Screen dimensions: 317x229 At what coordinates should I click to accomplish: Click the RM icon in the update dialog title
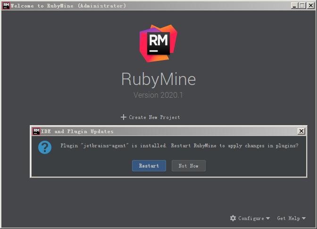(36, 131)
